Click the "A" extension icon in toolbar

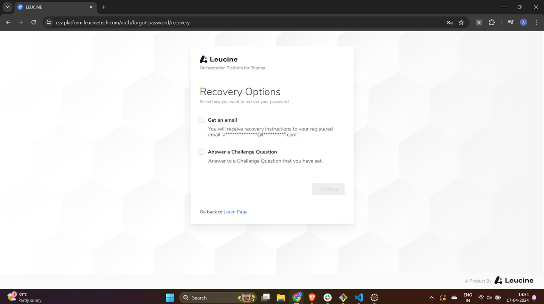click(x=479, y=23)
